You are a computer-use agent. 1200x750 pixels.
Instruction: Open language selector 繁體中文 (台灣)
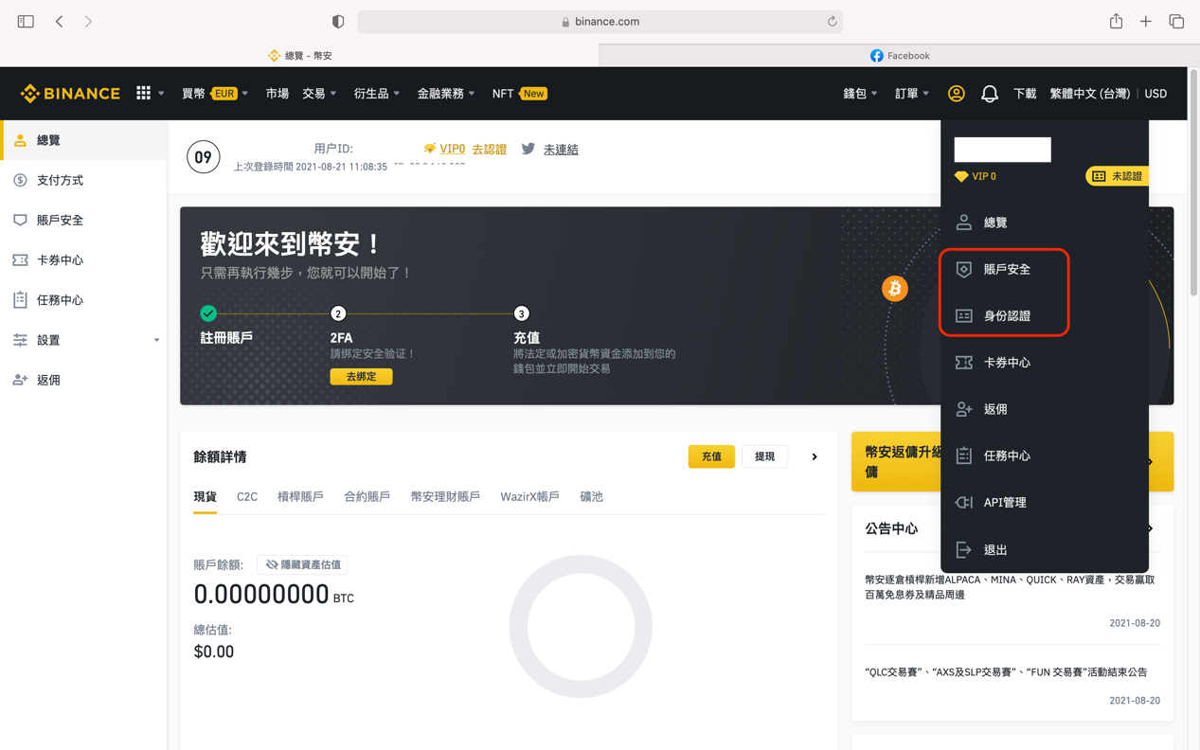(x=1089, y=94)
